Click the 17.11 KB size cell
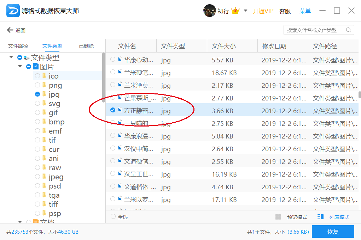 click(x=224, y=200)
